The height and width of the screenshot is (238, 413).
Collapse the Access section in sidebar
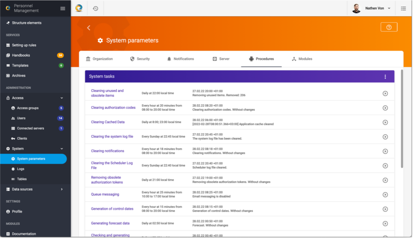[x=61, y=98]
